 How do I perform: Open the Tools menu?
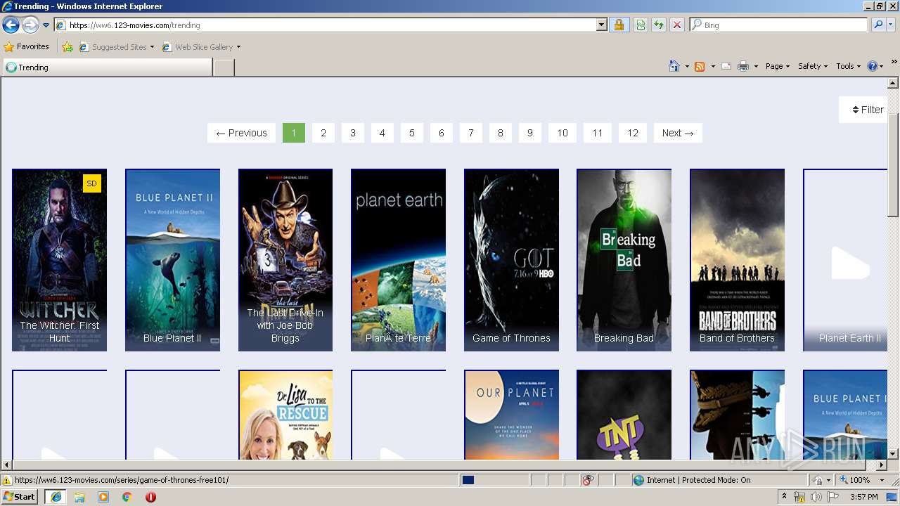pyautogui.click(x=848, y=66)
